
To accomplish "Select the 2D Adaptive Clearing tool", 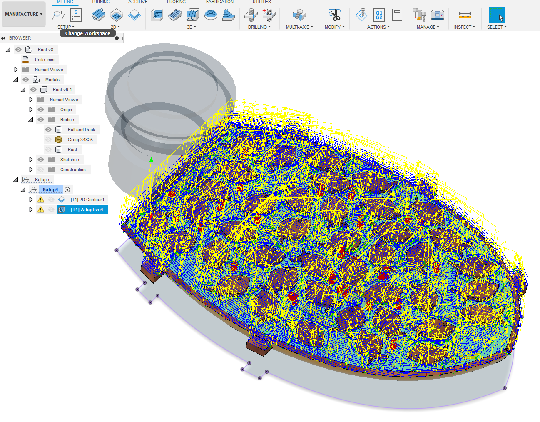I will point(98,15).
